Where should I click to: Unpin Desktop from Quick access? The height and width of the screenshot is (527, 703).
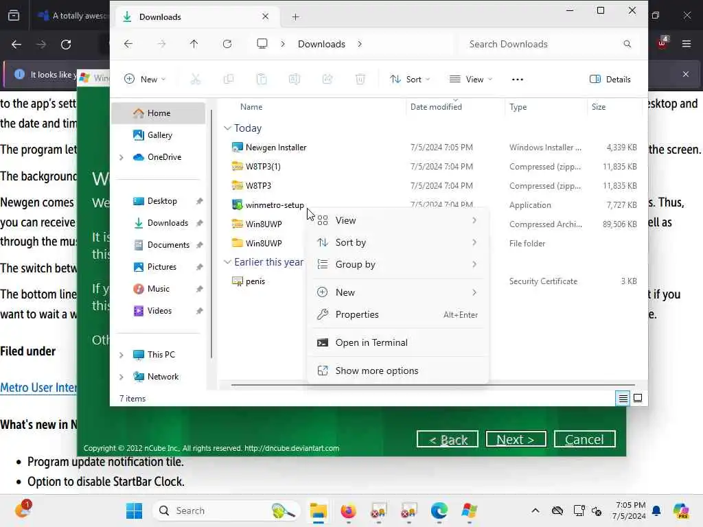pos(200,201)
